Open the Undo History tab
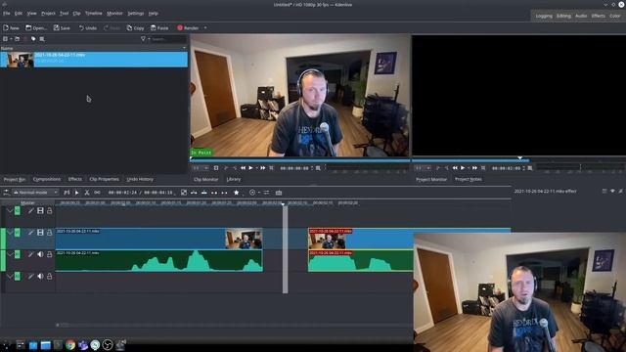 click(x=140, y=179)
